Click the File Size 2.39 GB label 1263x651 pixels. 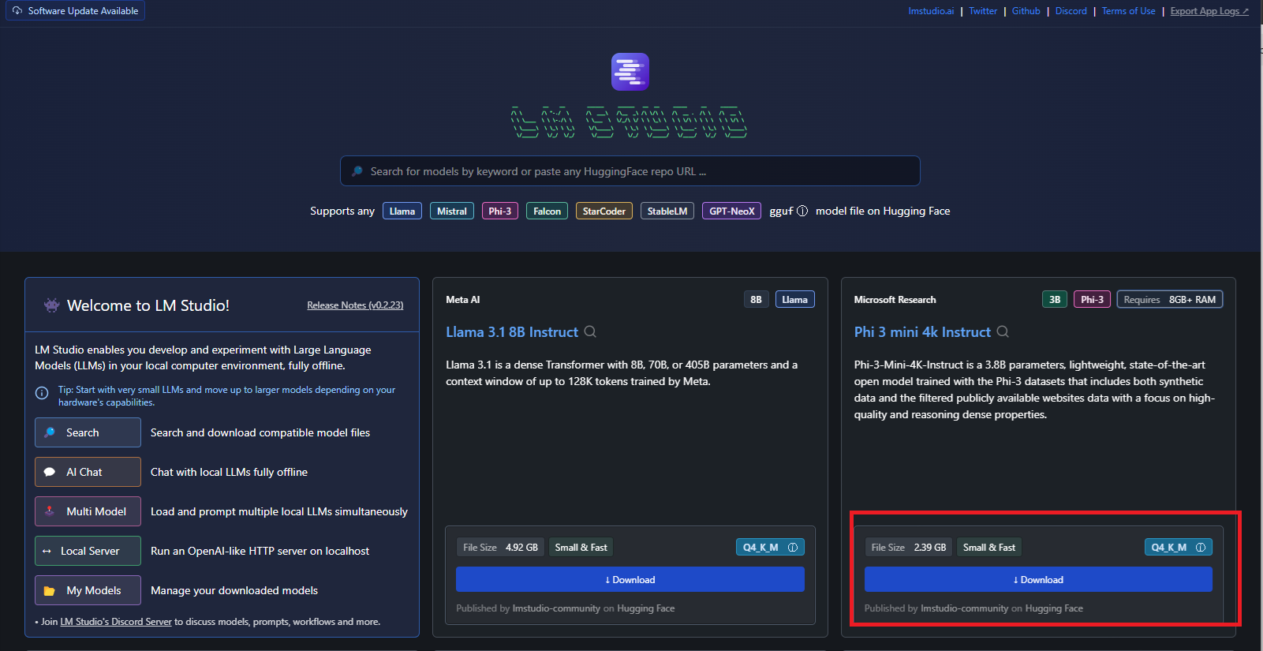[x=909, y=547]
